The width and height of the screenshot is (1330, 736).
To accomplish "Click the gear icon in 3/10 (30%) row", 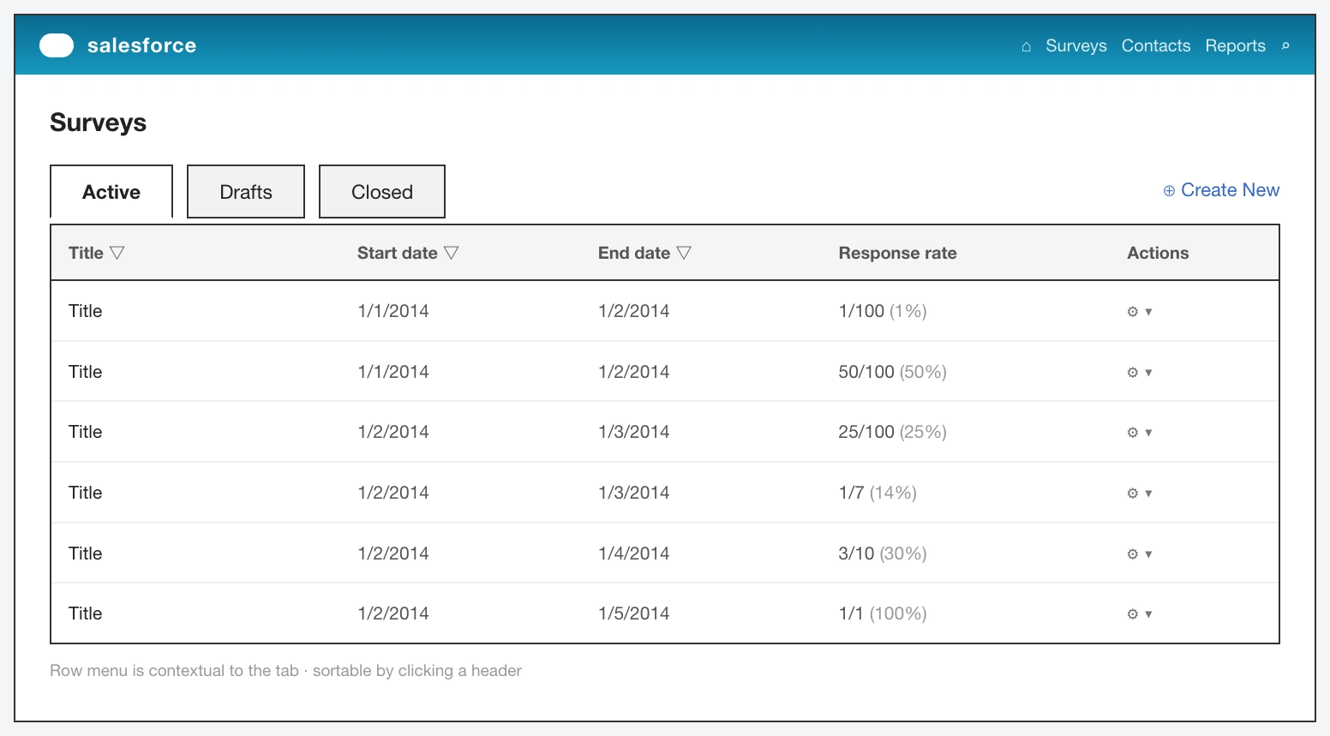I will tap(1132, 554).
